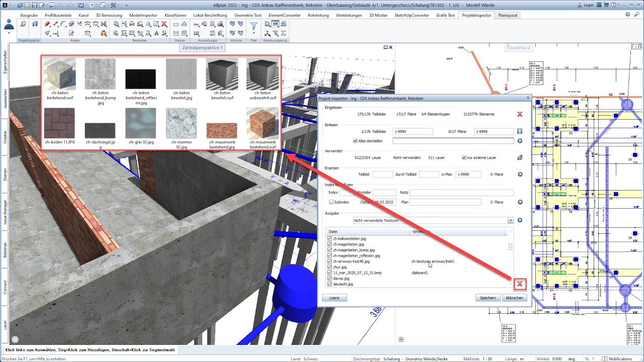Click the Speichern button
Viewport: 644px width, 362px height.
(x=488, y=298)
